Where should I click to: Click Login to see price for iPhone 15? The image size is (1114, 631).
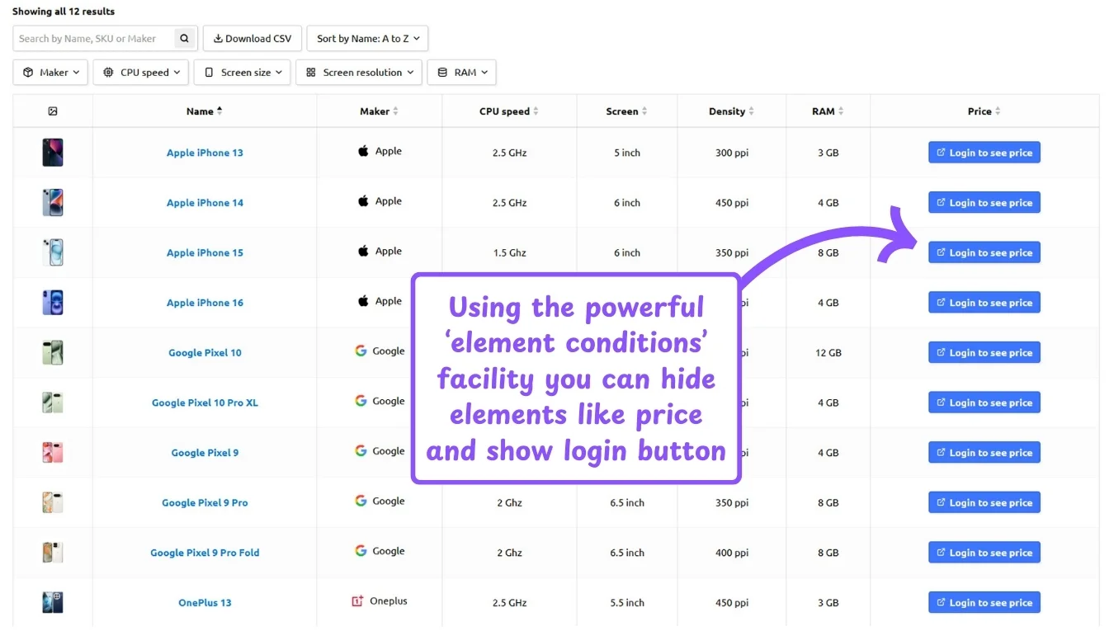(984, 252)
